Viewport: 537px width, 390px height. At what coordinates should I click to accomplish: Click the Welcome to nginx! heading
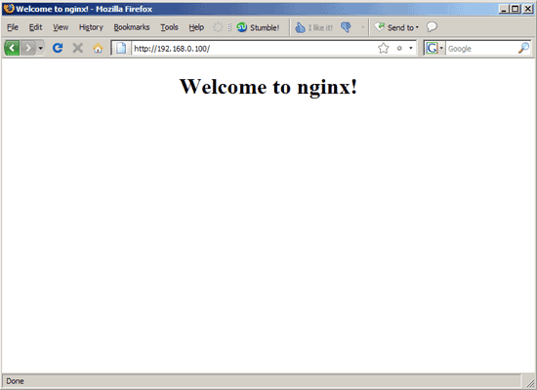point(268,86)
